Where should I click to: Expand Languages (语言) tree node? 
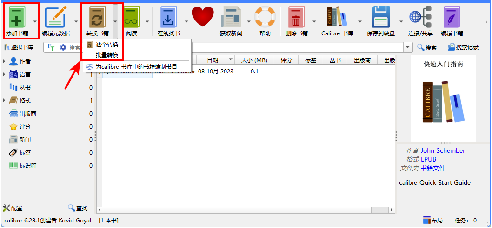4,75
